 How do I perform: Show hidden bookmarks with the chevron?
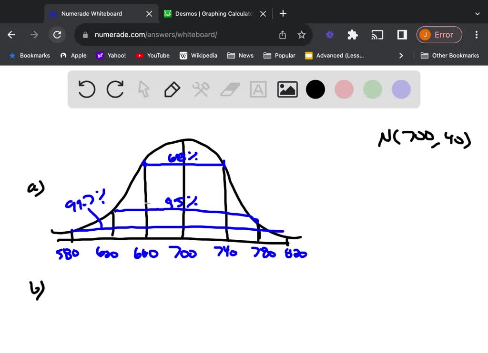401,56
